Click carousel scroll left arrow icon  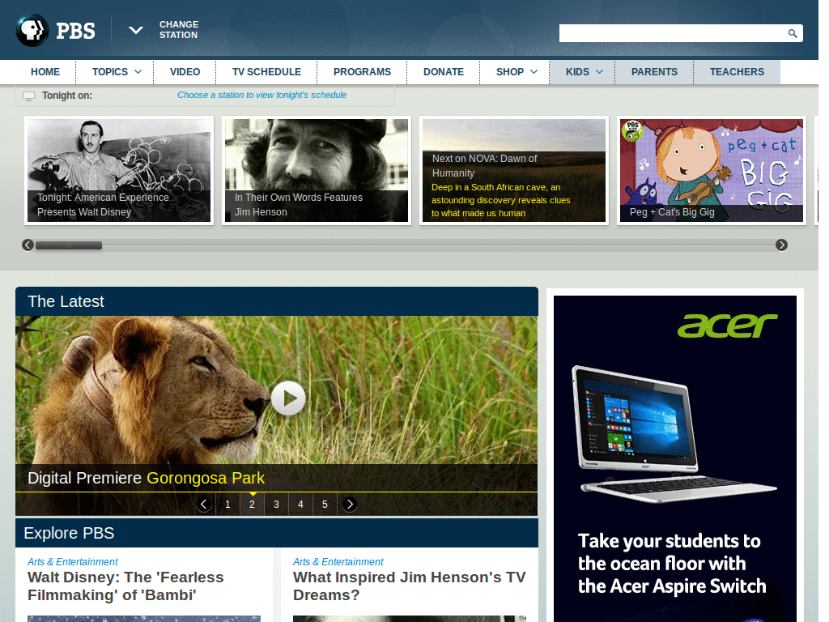[x=28, y=245]
